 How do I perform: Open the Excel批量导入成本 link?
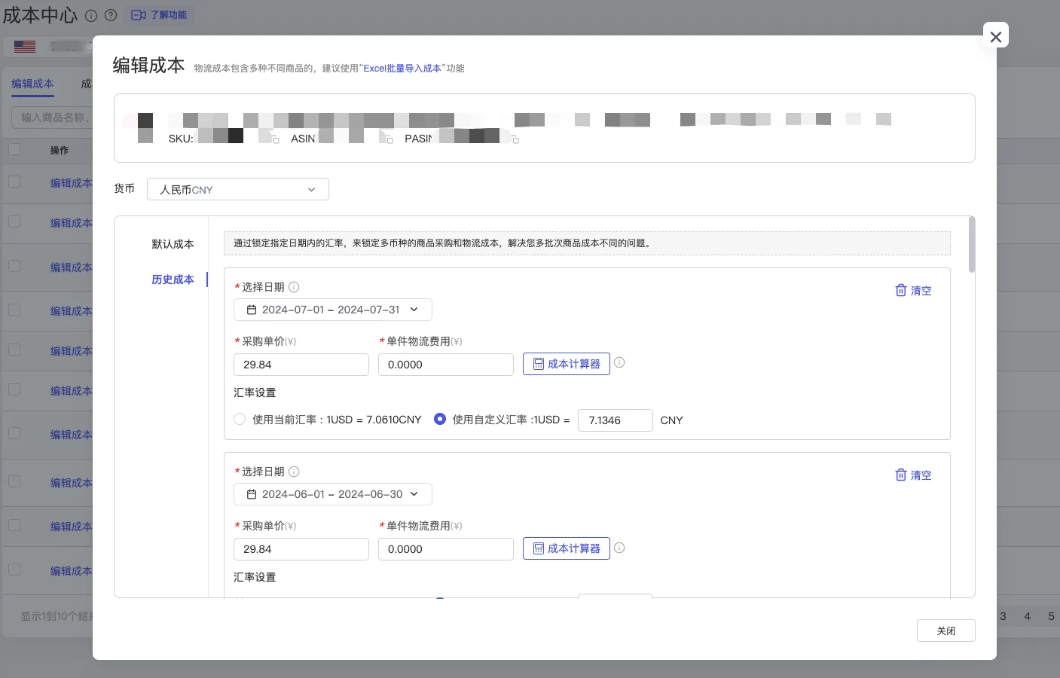402,69
